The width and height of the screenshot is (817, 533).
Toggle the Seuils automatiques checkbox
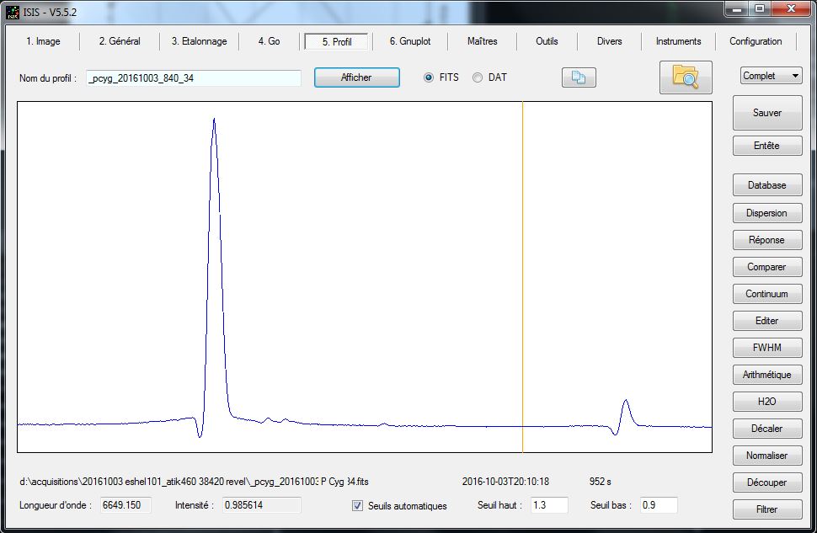point(358,506)
